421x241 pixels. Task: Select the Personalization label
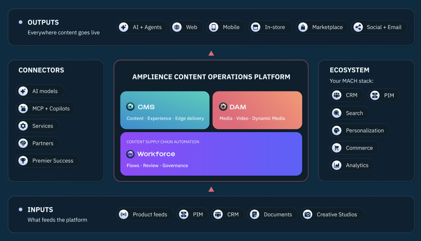coord(365,131)
